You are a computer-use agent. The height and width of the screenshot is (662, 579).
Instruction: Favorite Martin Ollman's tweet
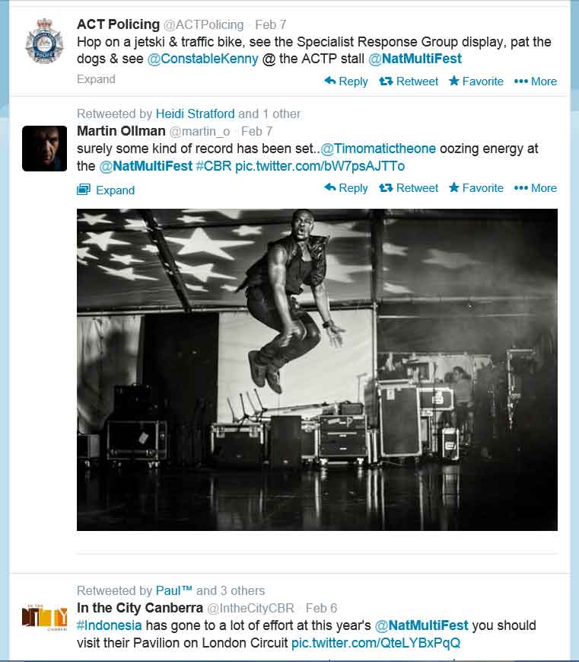476,188
